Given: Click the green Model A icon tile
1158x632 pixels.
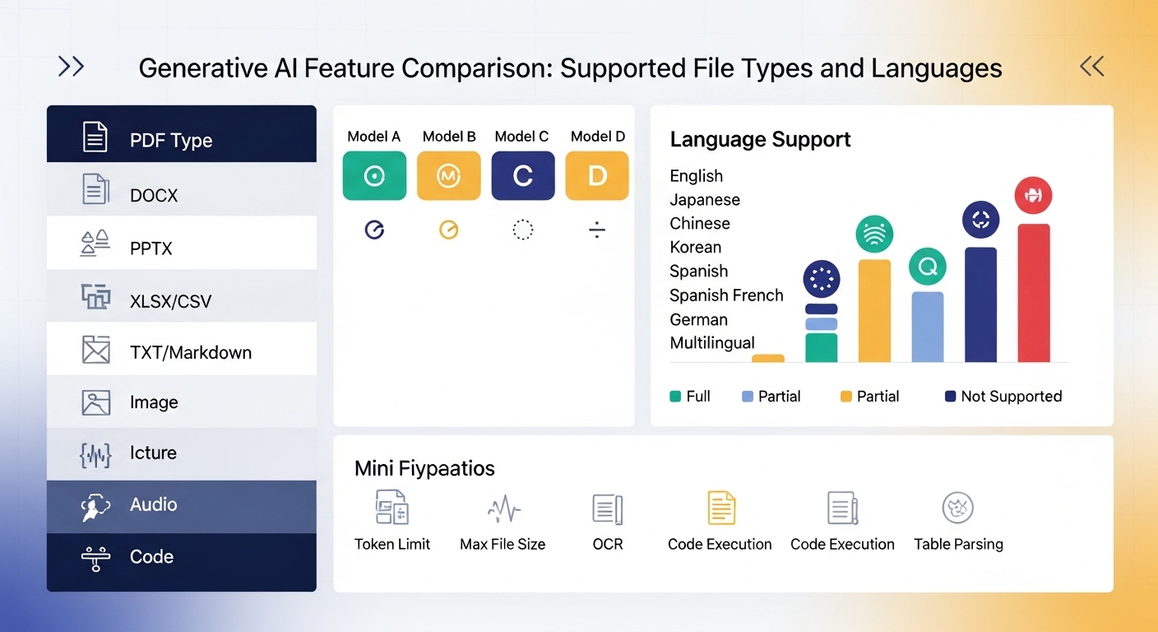Looking at the screenshot, I should (374, 175).
